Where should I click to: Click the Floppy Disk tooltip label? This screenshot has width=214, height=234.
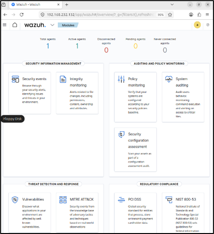coord(13,119)
